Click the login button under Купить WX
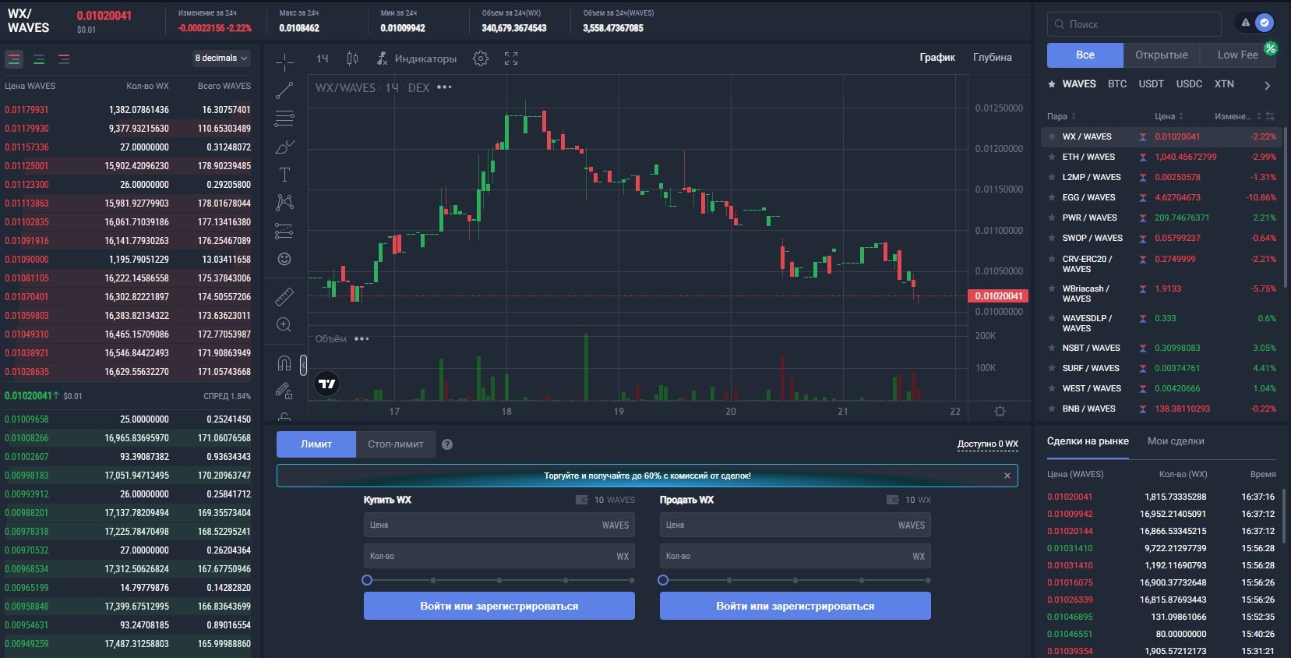The height and width of the screenshot is (658, 1291). 499,606
